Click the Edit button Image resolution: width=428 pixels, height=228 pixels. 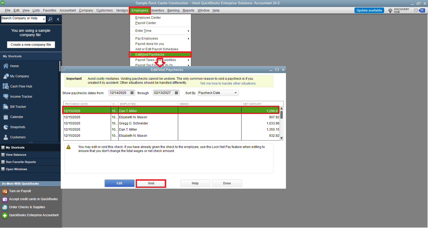pyautogui.click(x=119, y=183)
